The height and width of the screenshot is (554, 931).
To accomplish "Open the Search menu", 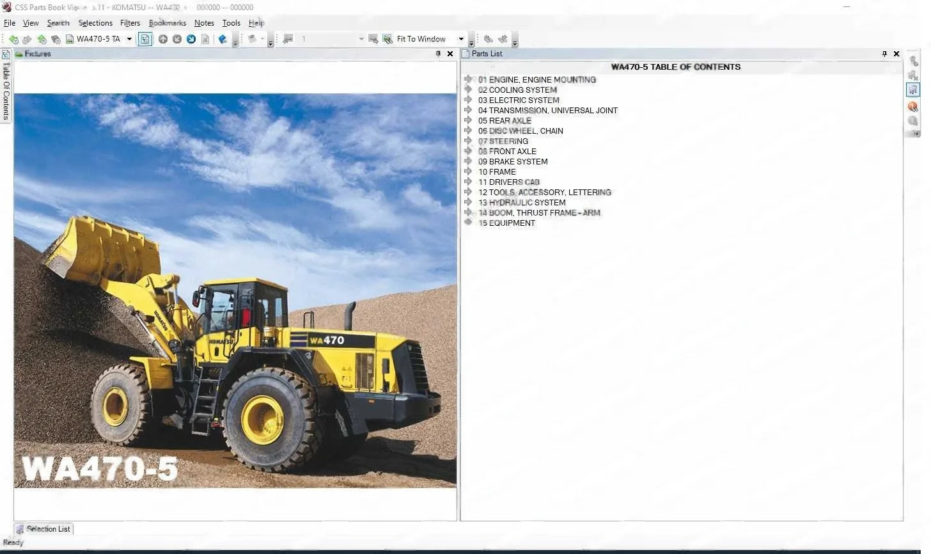I will 58,23.
